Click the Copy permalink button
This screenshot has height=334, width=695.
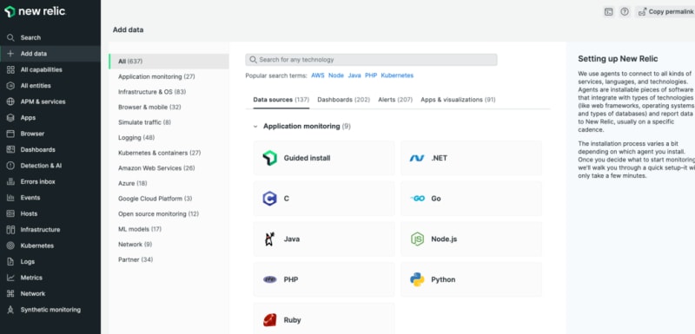click(665, 12)
